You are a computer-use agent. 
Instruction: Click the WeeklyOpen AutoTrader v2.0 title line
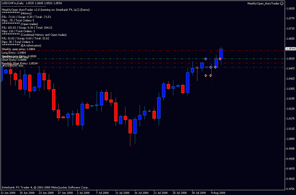45,10
